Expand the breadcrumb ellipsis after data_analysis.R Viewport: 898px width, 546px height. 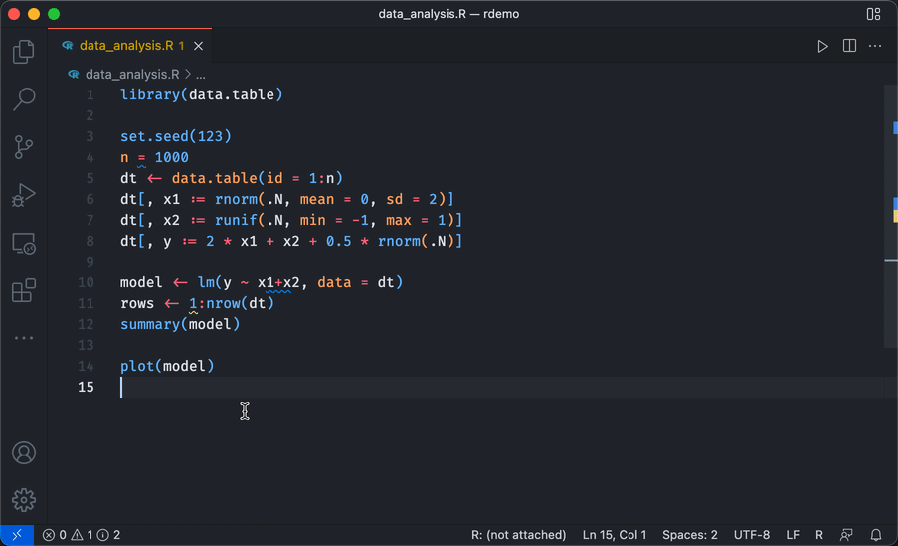[200, 75]
